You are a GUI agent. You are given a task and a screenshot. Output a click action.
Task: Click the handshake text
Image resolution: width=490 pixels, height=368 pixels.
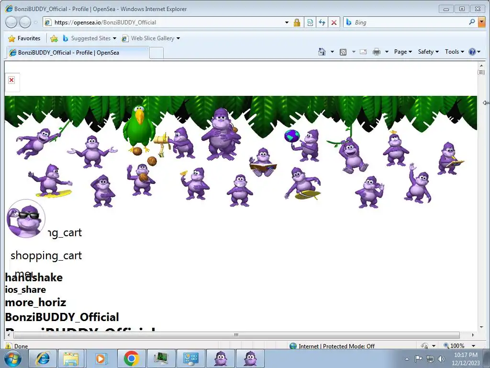click(x=34, y=277)
